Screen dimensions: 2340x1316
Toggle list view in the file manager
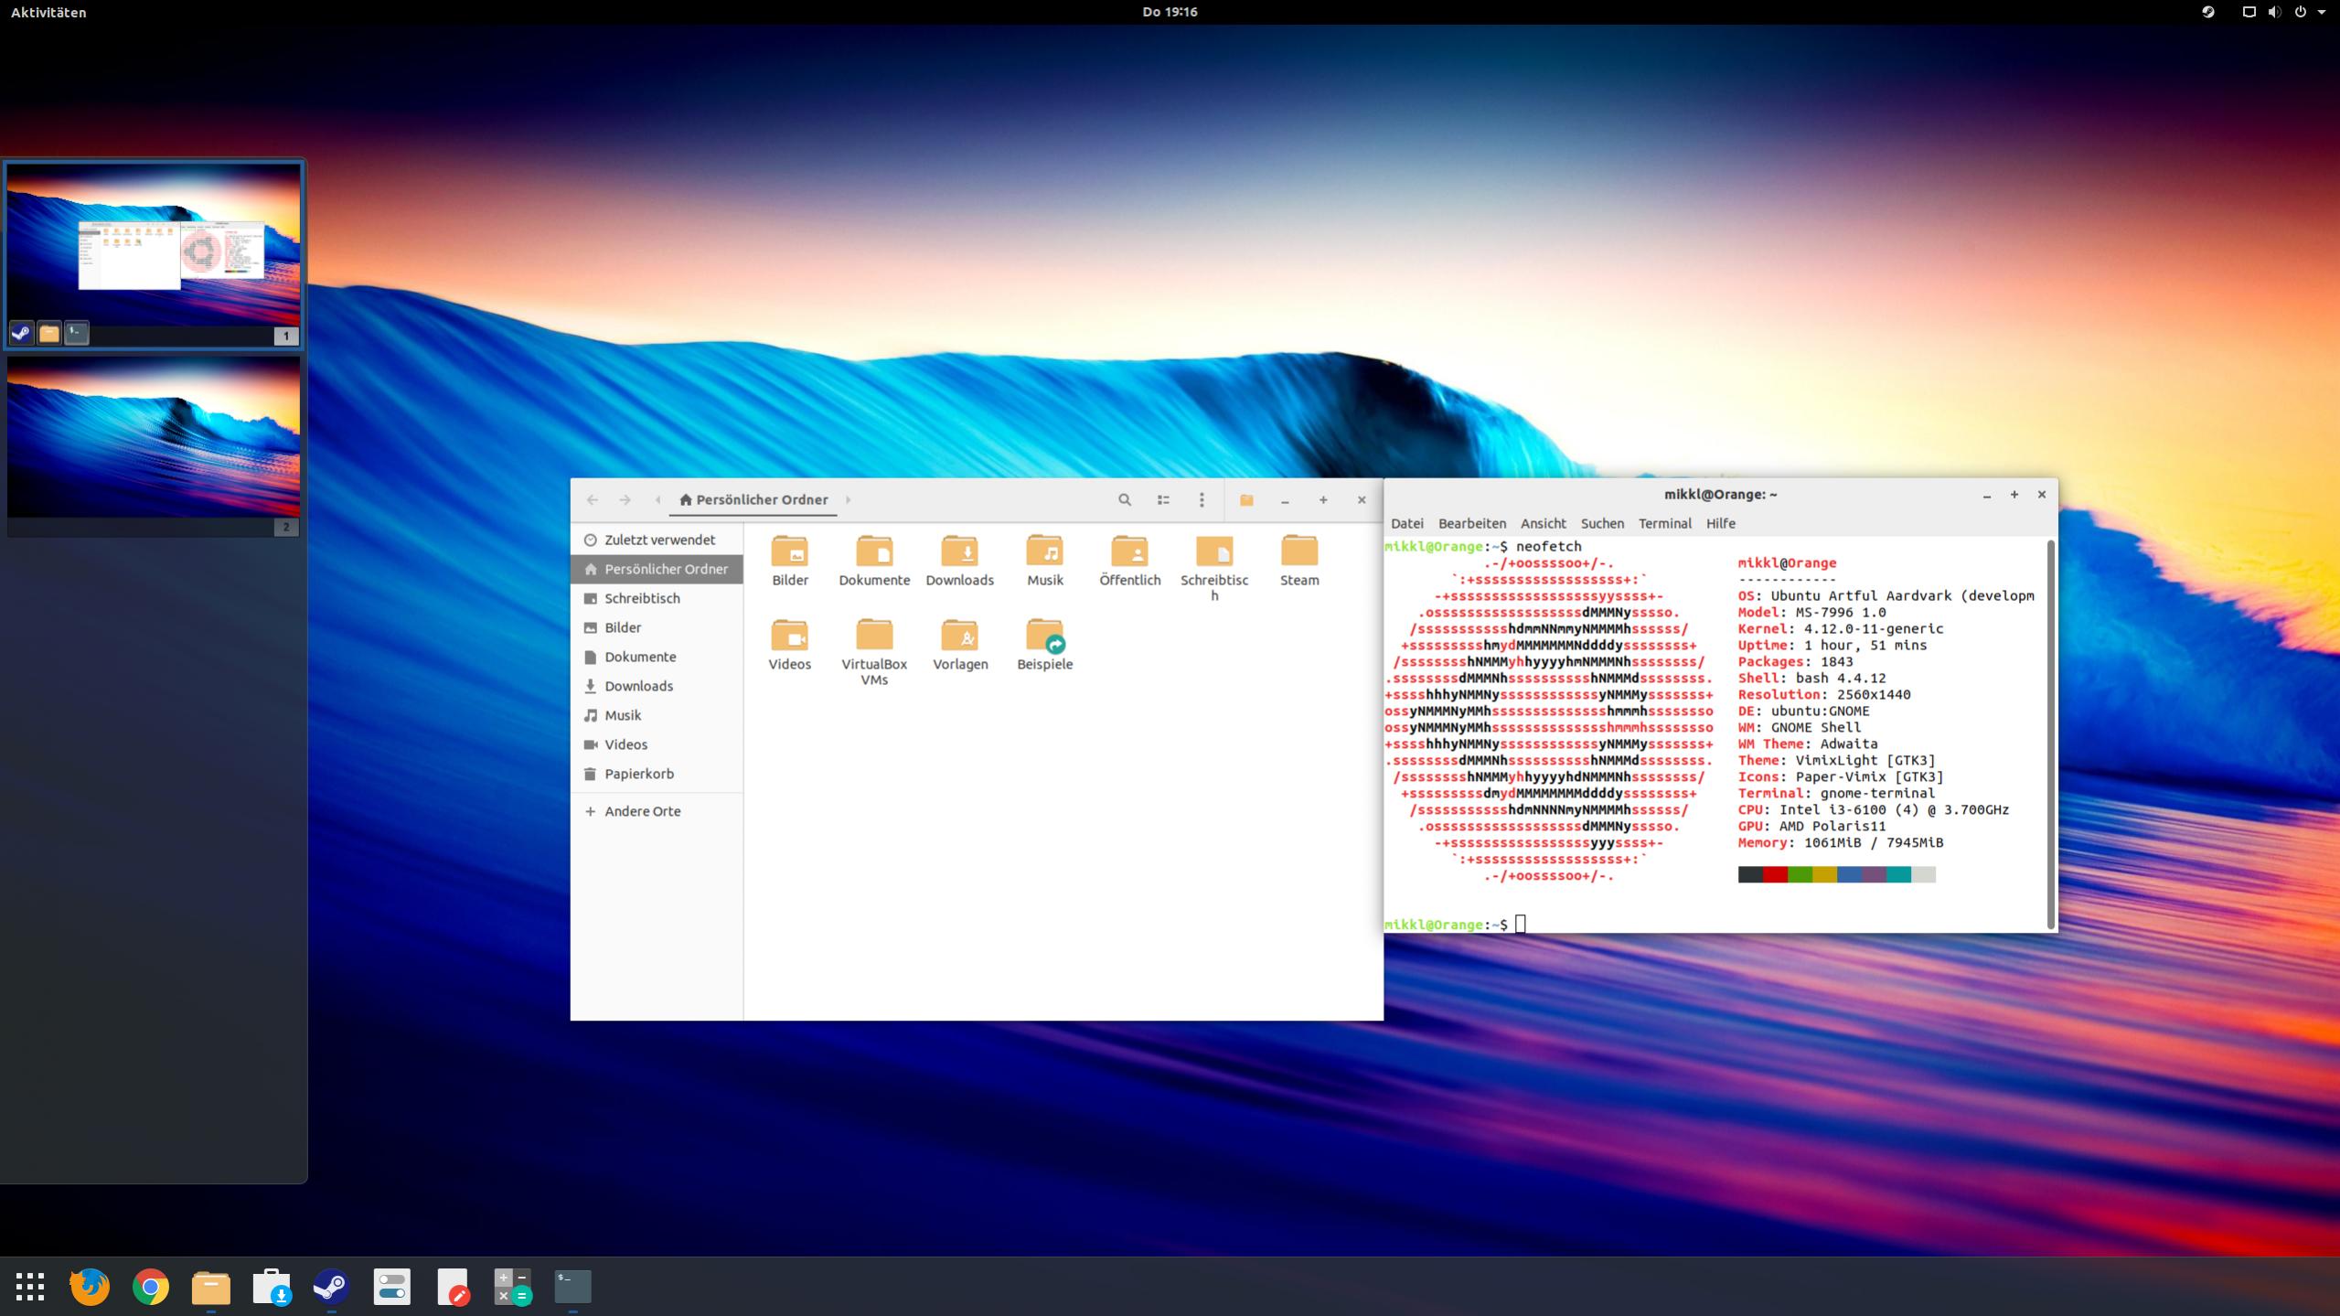[1163, 500]
